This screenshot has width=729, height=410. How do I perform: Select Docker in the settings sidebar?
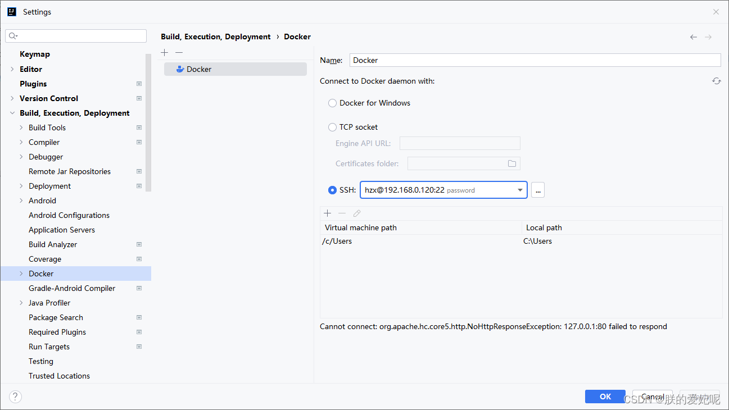coord(41,274)
